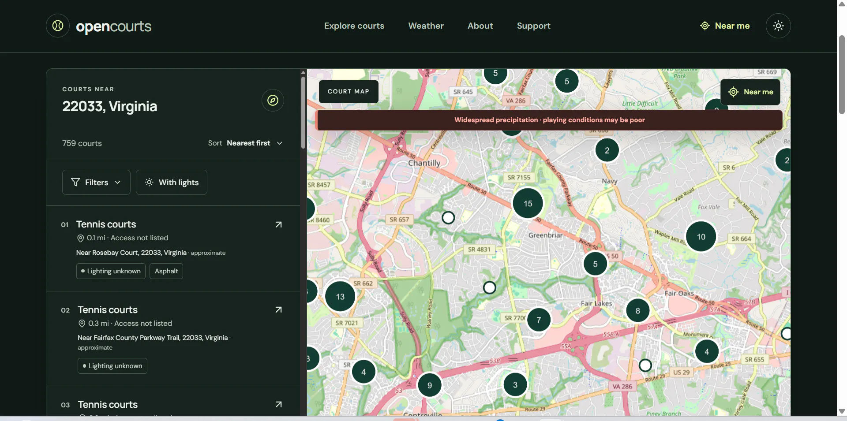
Task: Select the map cluster marker showing 3
Action: click(515, 385)
